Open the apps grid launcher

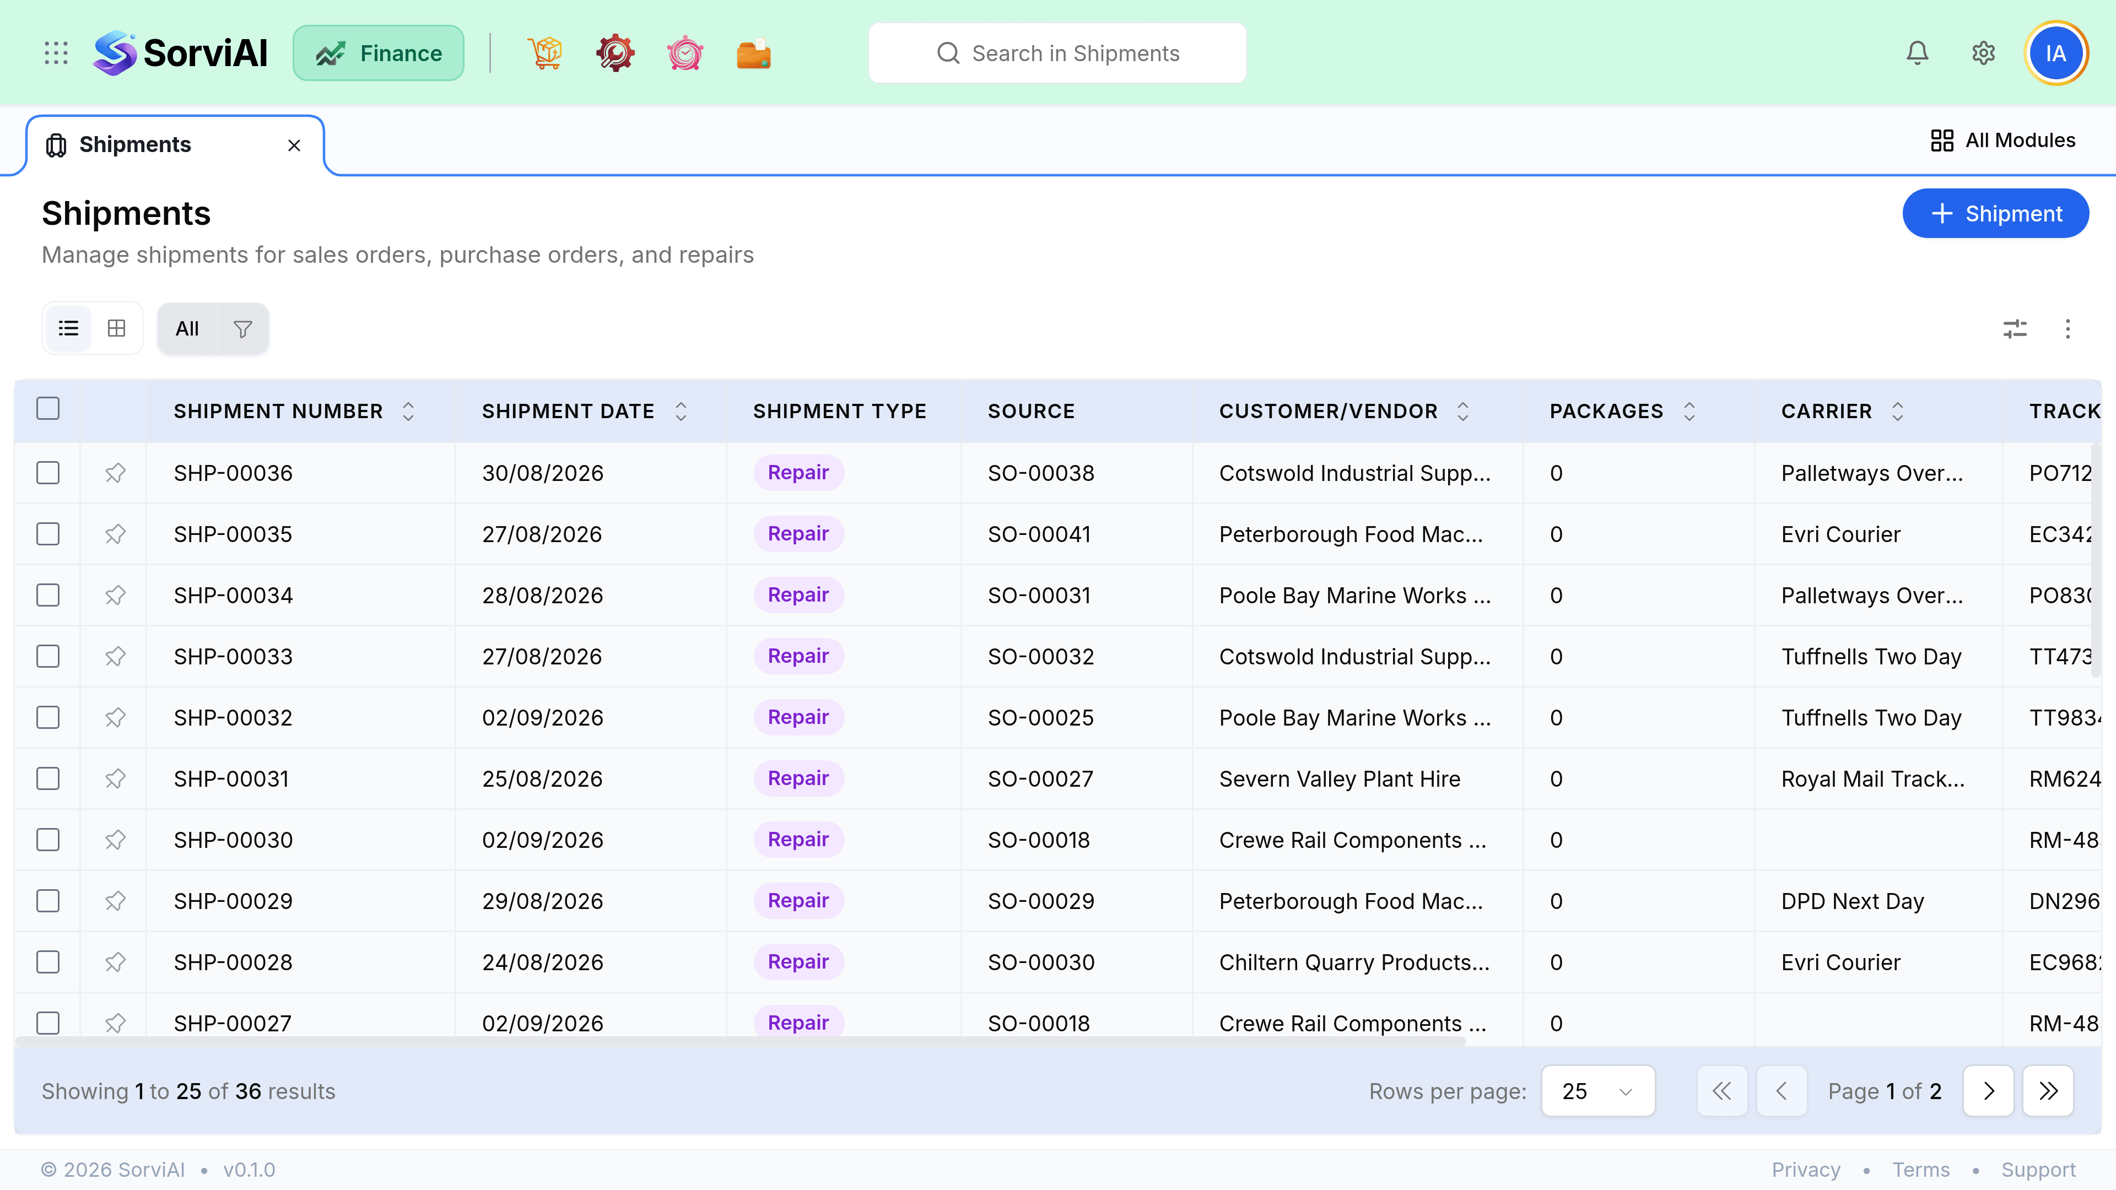point(56,53)
